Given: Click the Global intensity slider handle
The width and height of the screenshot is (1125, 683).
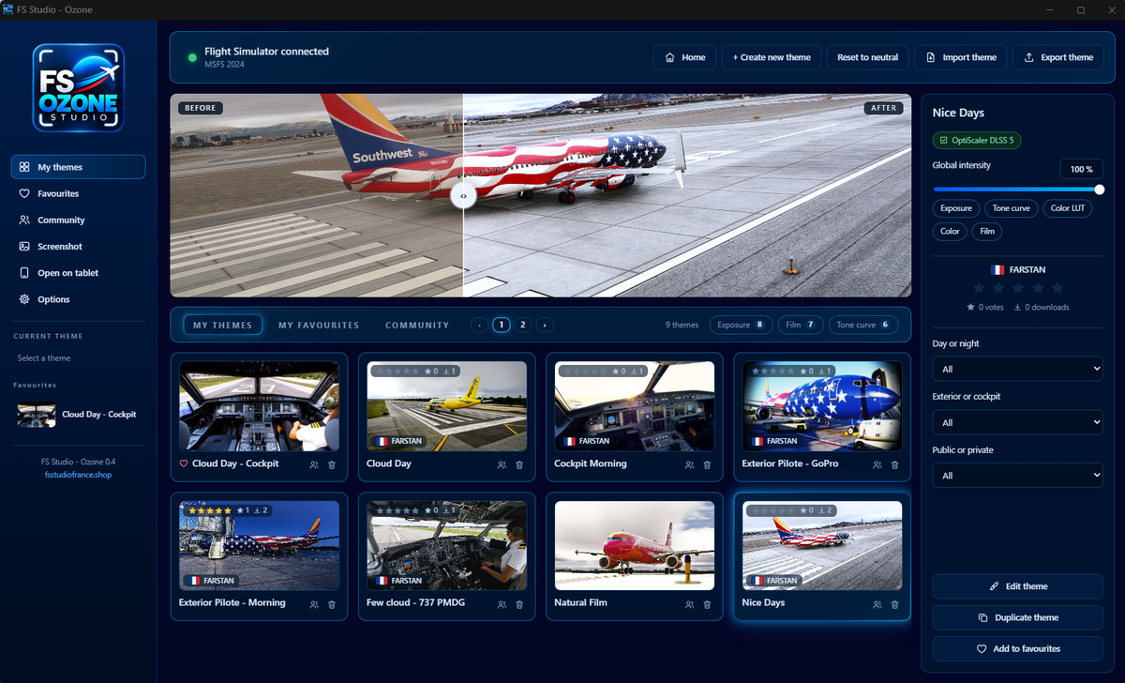Looking at the screenshot, I should tap(1100, 190).
